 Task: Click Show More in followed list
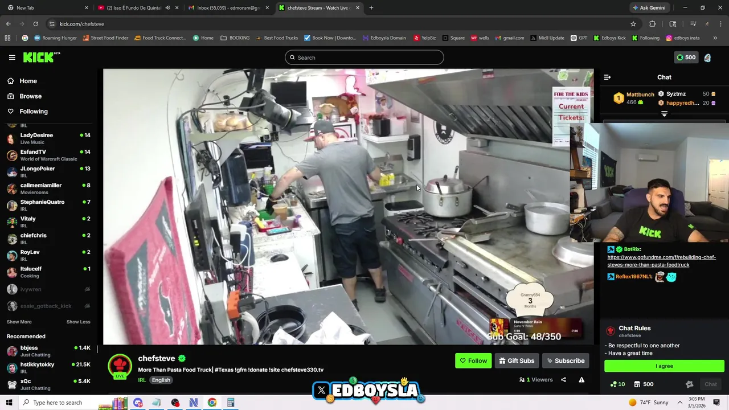(19, 322)
